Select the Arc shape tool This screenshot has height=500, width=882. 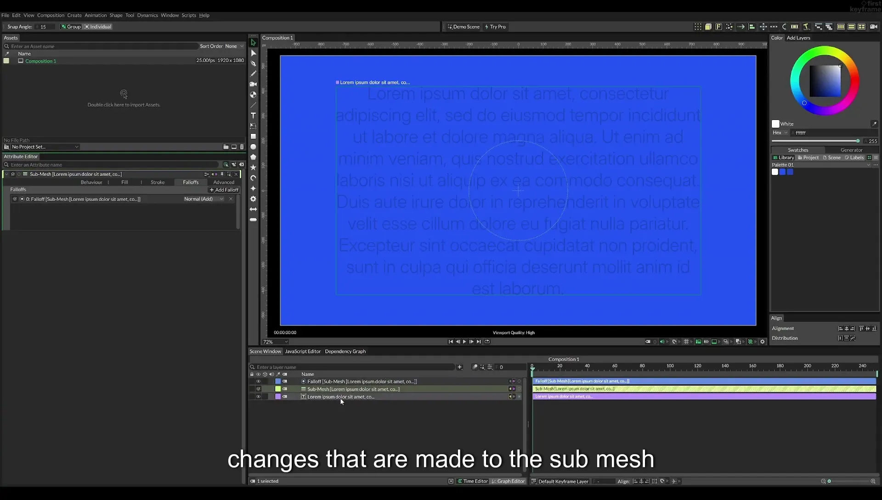click(x=253, y=178)
